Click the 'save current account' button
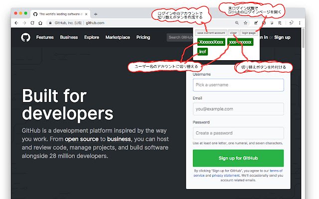This screenshot has height=199, width=319. pos(211,33)
